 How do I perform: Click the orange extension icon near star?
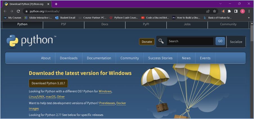(223, 11)
